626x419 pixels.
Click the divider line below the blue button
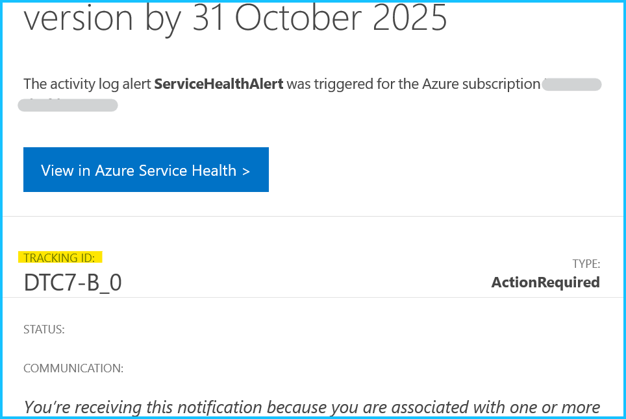[313, 217]
